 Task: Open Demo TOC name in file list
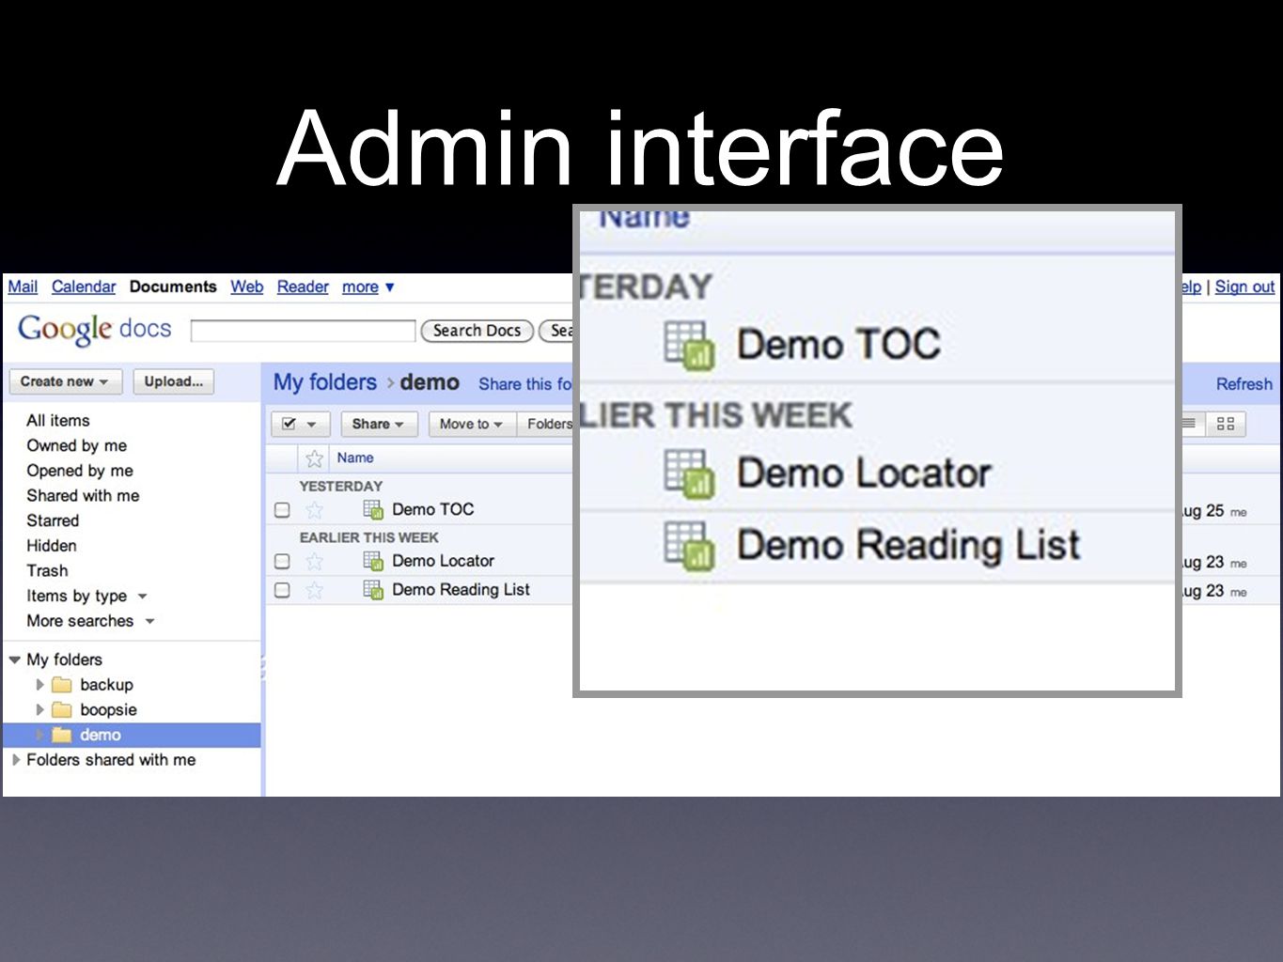433,509
